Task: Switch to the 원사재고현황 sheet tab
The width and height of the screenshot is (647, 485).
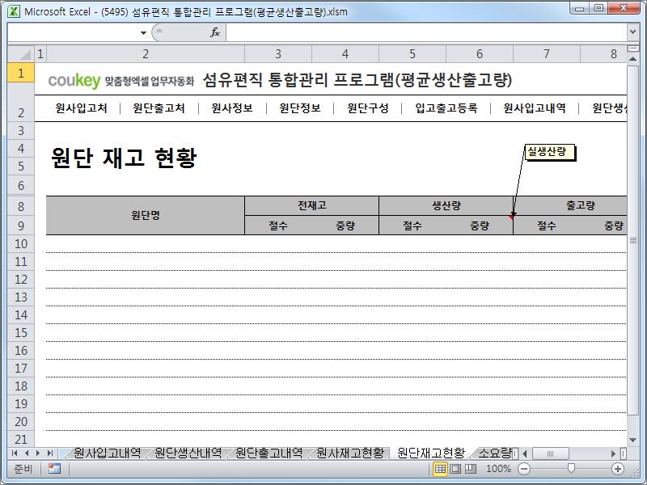Action: point(350,453)
